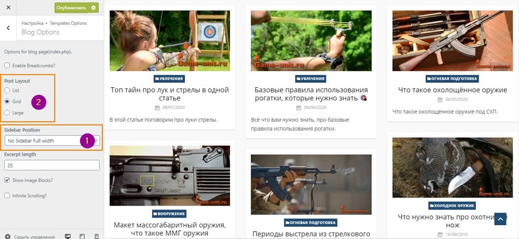This screenshot has height=239, width=519.
Task: Click the hide controls arrow icon
Action: pyautogui.click(x=7, y=236)
